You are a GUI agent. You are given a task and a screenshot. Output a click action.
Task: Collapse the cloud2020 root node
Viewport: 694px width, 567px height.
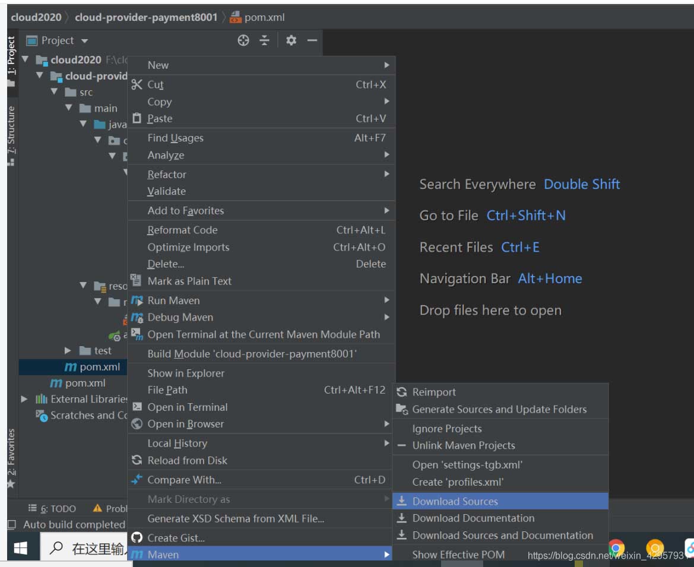25,59
